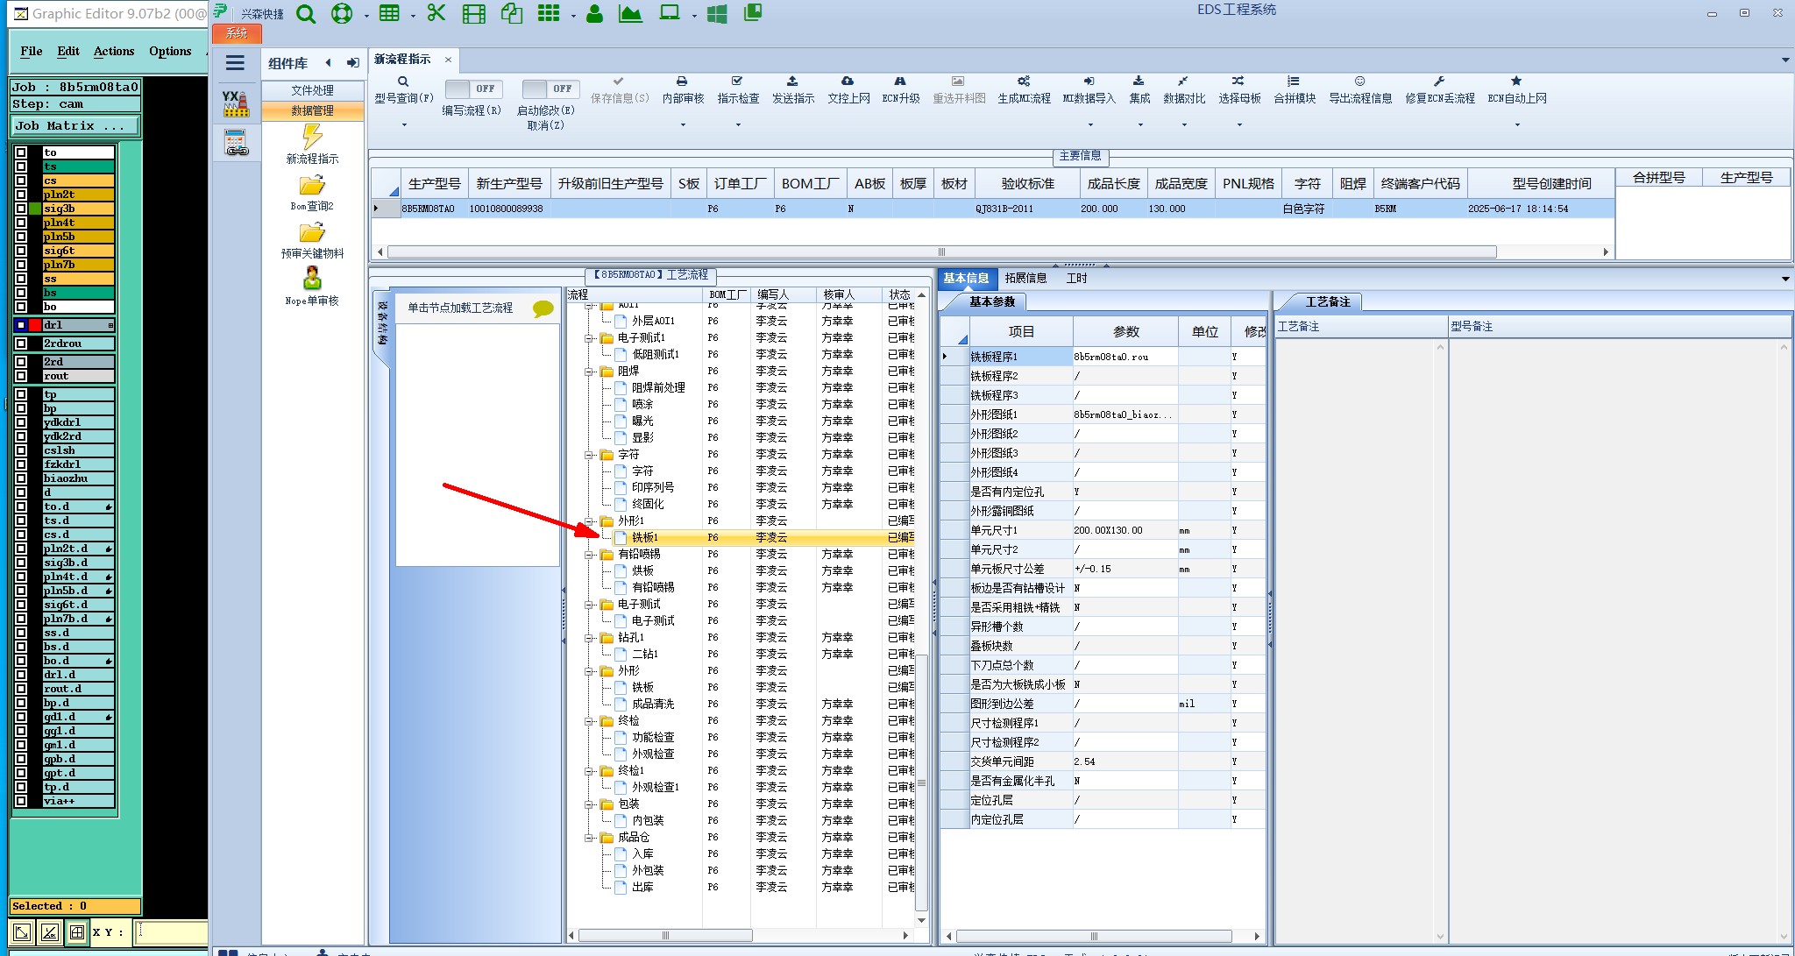Click the green scissors icon
This screenshot has height=956, width=1795.
pyautogui.click(x=436, y=13)
